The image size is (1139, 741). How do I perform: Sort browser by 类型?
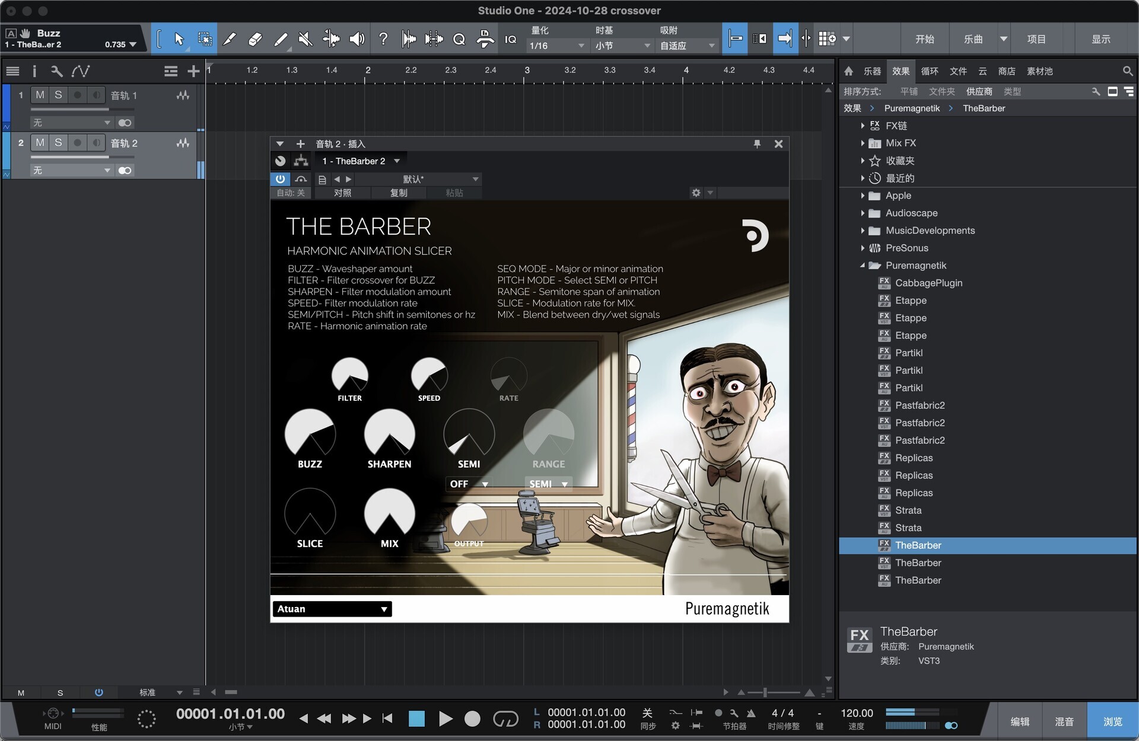pyautogui.click(x=1012, y=91)
